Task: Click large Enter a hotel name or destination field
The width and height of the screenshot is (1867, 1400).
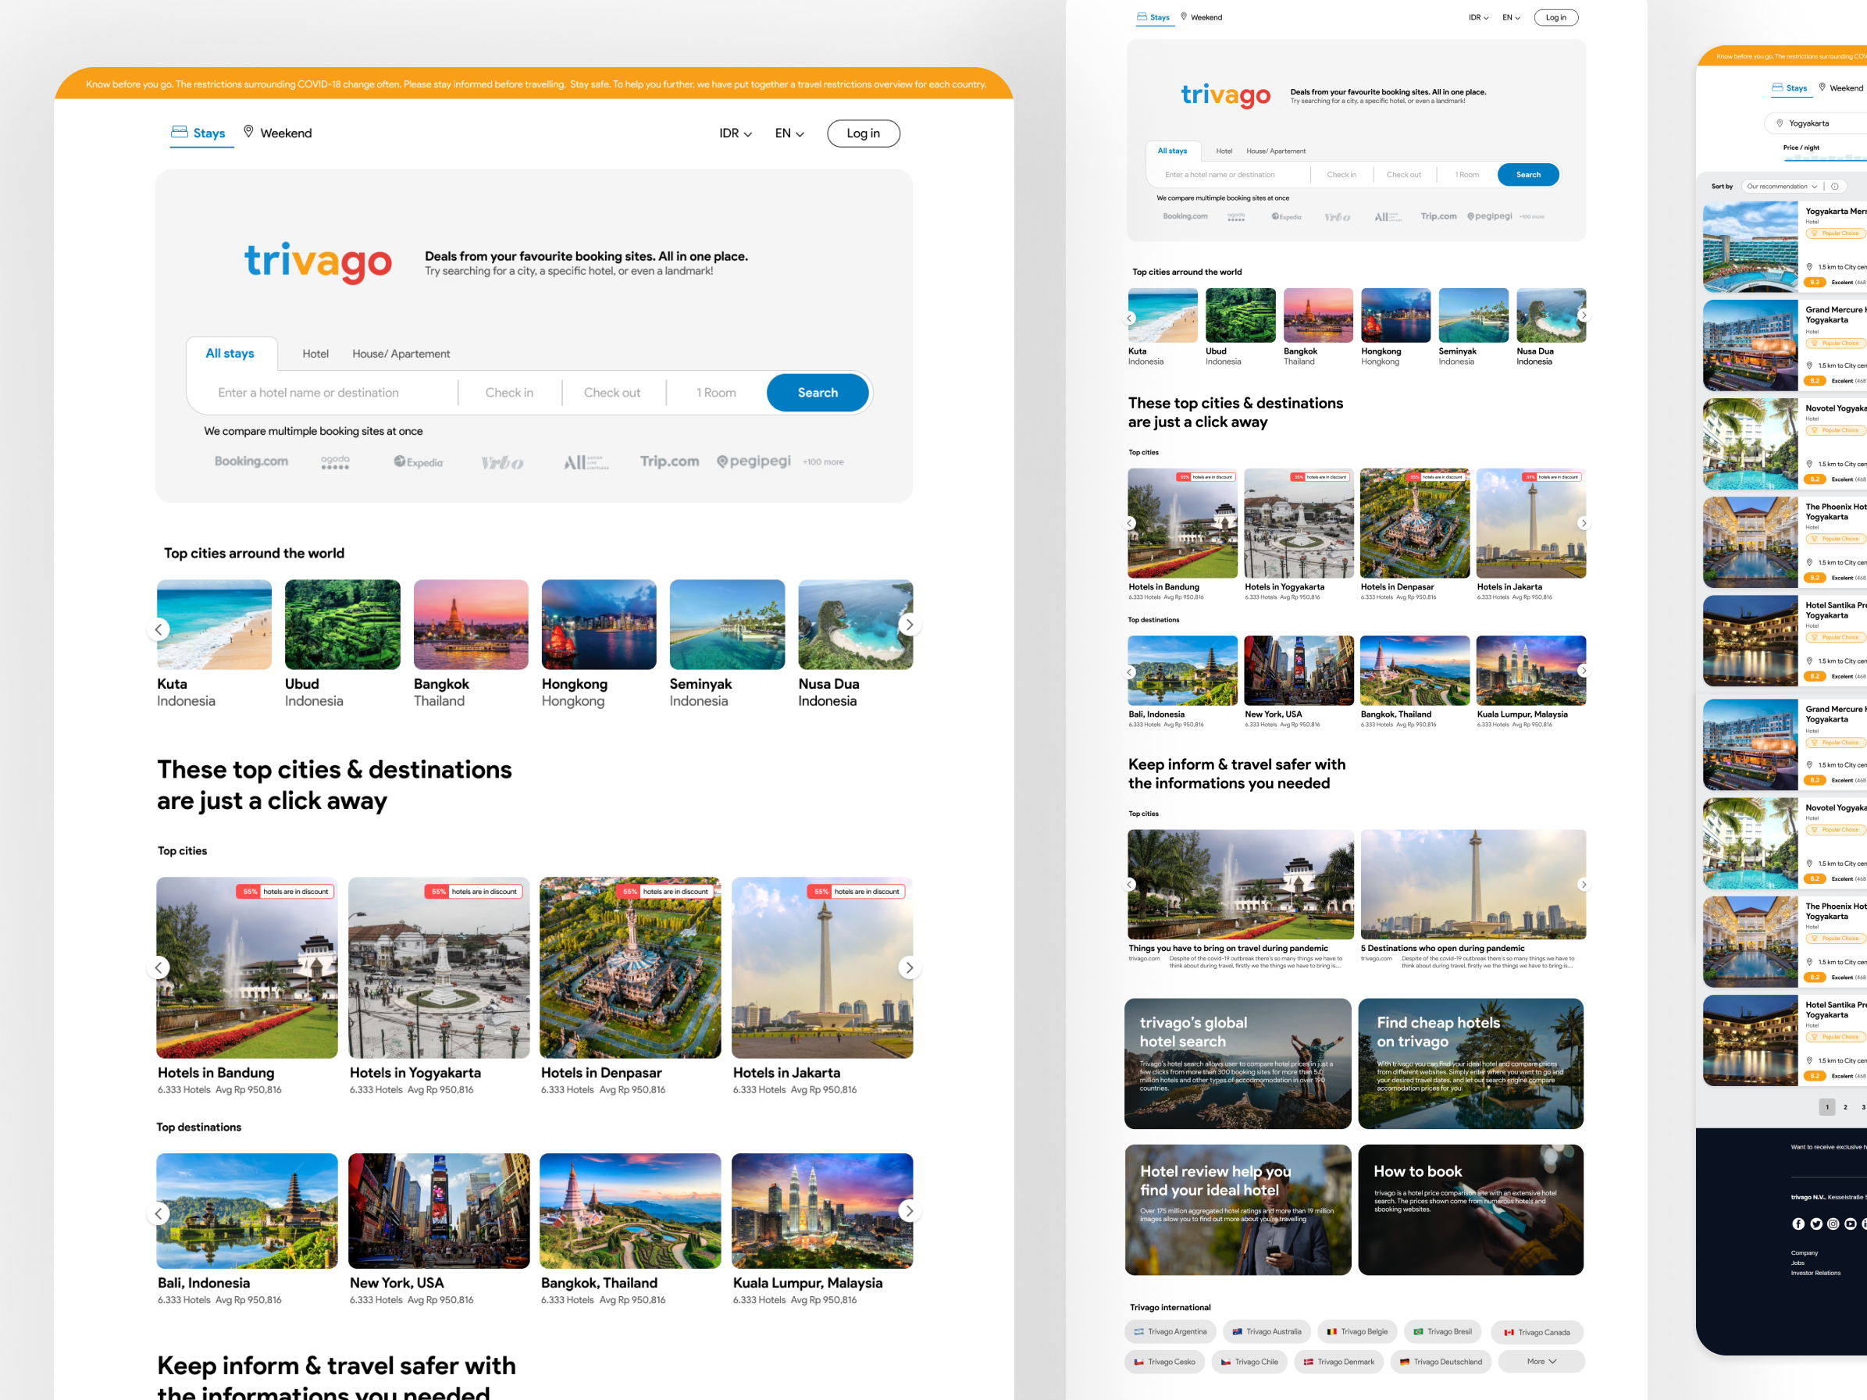Action: (308, 393)
